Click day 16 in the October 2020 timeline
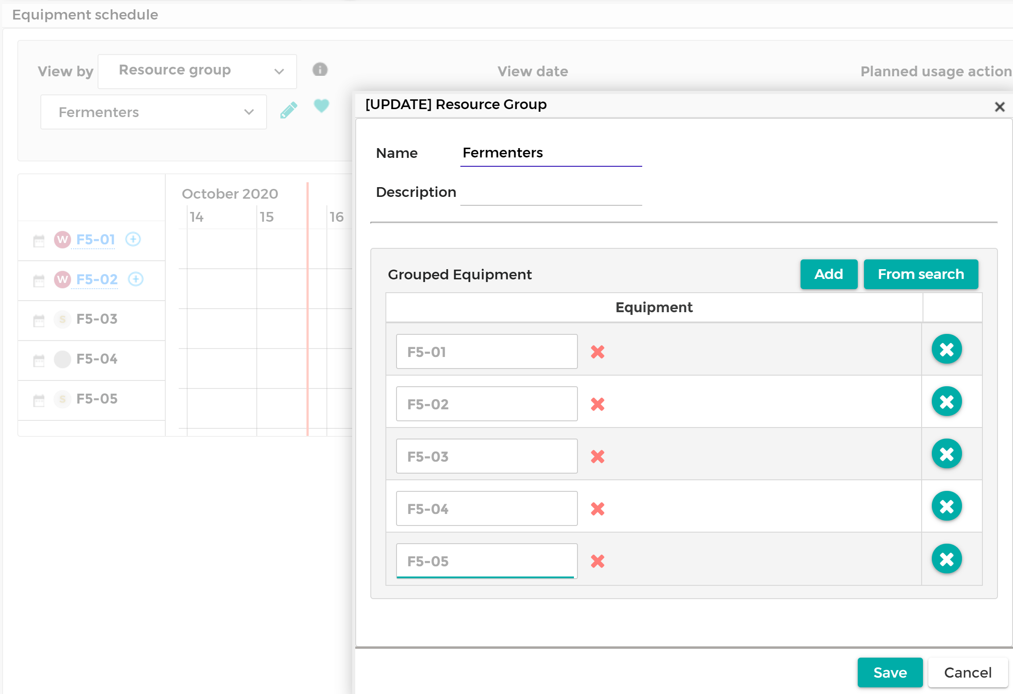The image size is (1013, 694). 337,217
